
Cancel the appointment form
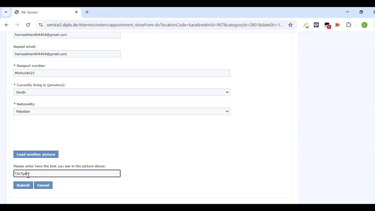43,185
